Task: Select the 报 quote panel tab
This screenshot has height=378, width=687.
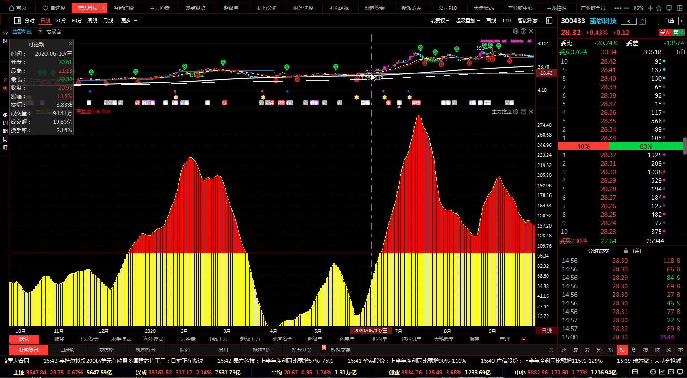Action: 622,350
